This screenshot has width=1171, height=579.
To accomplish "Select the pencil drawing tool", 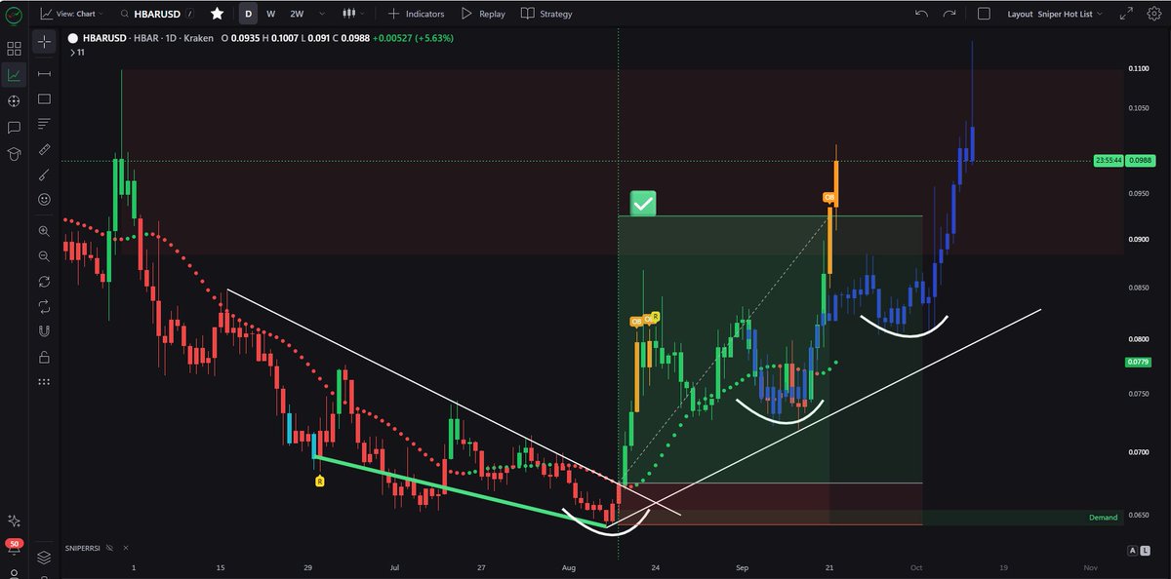I will pos(44,149).
